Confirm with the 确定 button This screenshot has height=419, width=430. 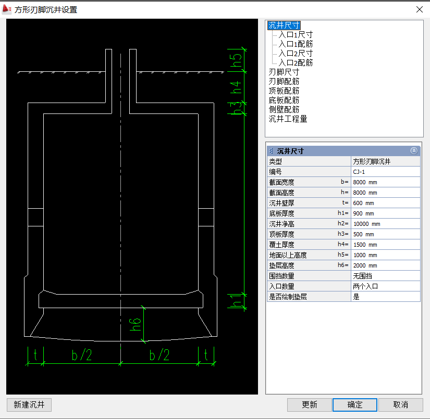[354, 405]
